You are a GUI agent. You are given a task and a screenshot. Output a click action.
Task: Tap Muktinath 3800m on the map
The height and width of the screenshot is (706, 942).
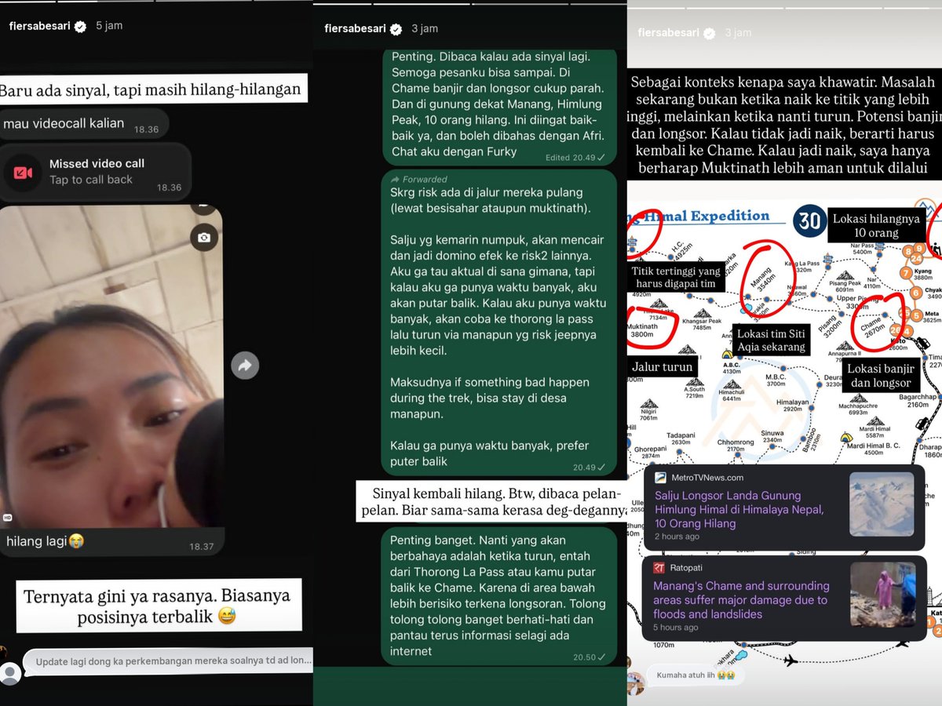(x=644, y=330)
